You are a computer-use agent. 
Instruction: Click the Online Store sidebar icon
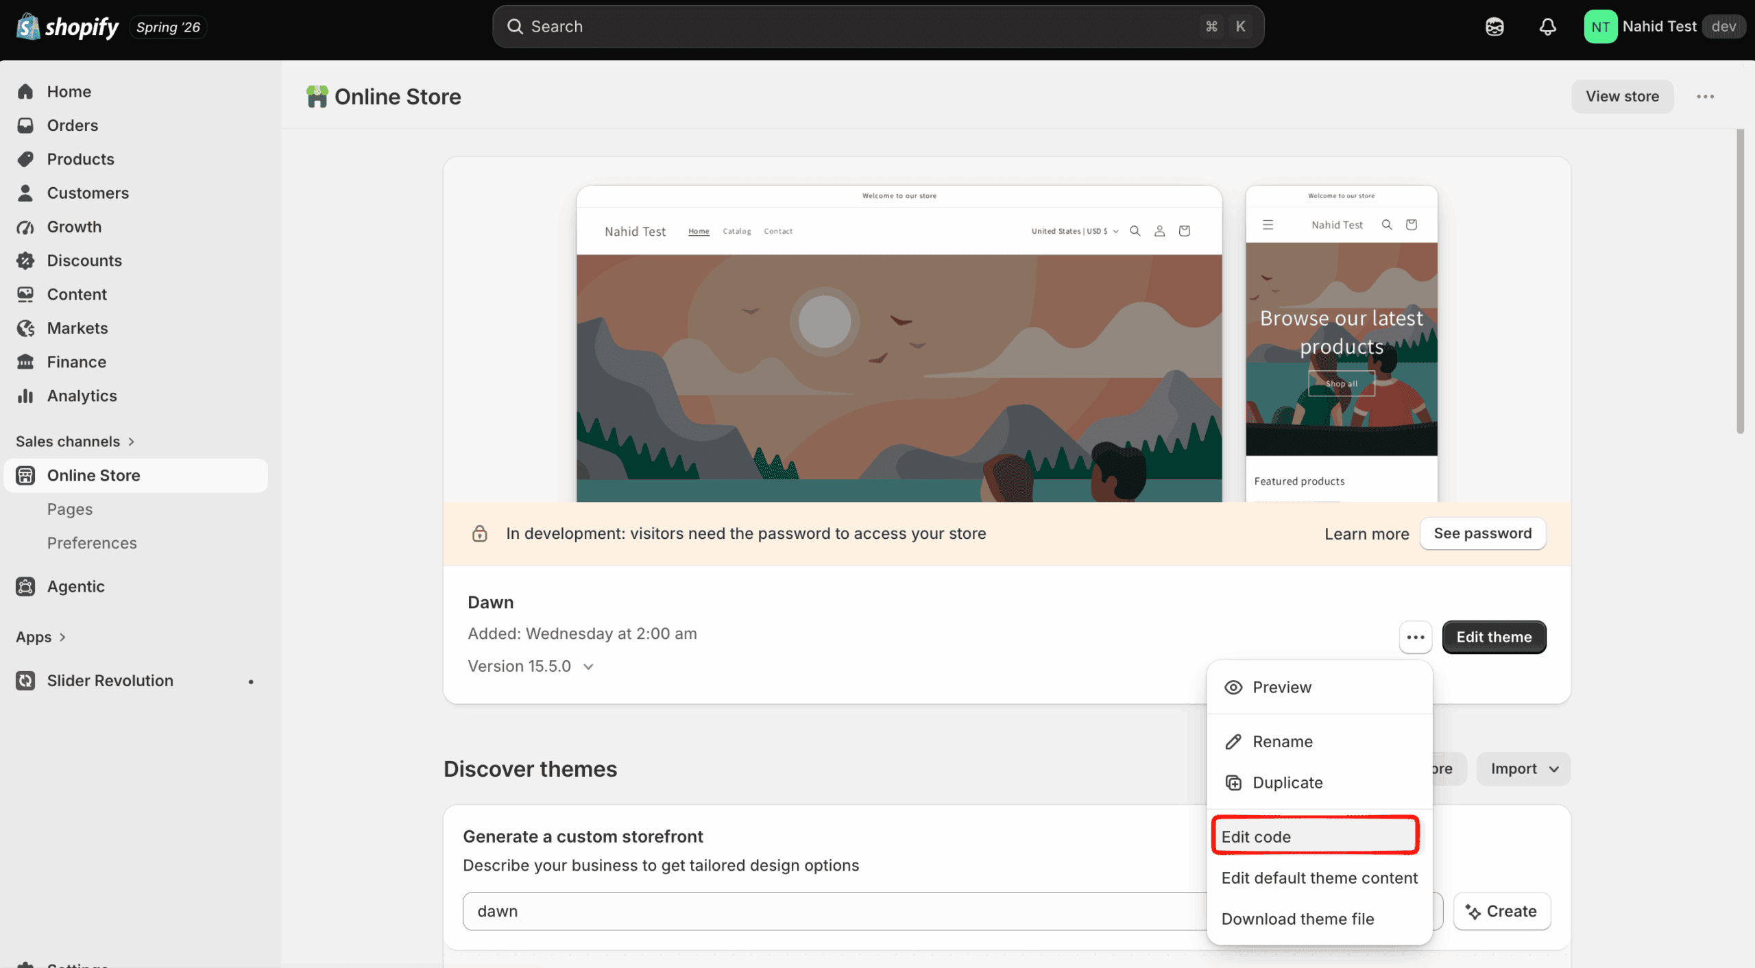click(25, 475)
